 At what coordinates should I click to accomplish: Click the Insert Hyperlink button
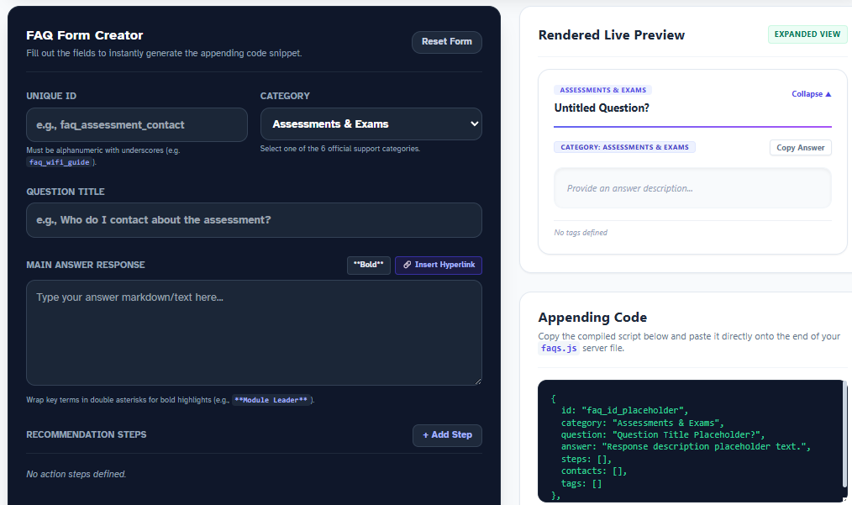click(x=439, y=265)
